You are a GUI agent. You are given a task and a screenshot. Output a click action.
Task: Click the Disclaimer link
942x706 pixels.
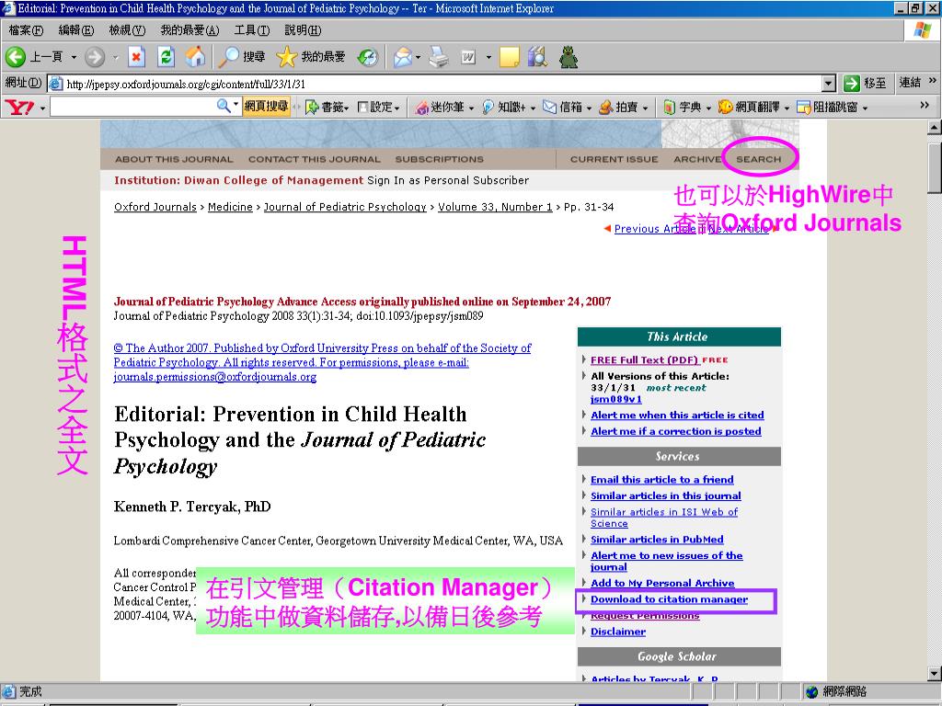(x=617, y=632)
